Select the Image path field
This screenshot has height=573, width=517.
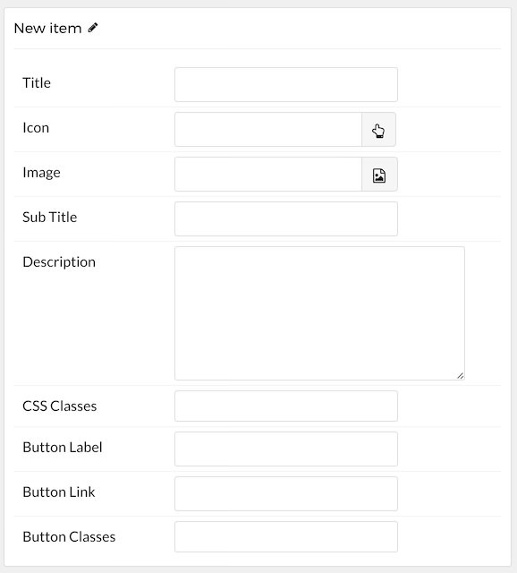(268, 175)
